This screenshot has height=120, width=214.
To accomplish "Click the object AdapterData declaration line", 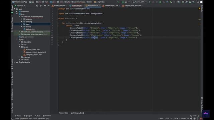I will 68,18.
